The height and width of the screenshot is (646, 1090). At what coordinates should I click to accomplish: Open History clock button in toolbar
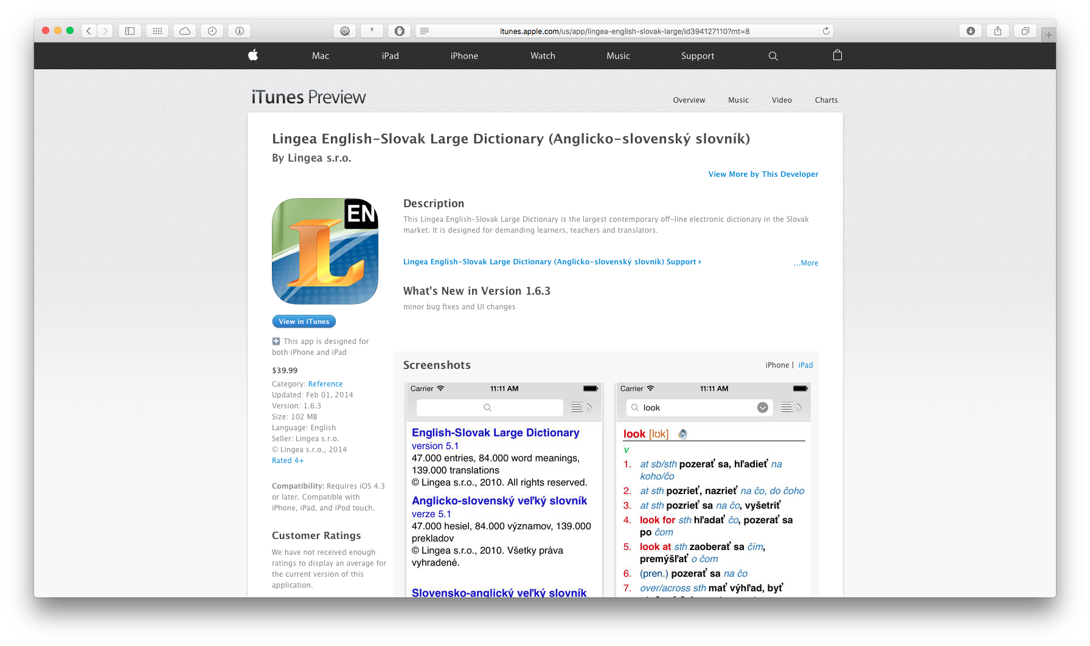point(212,31)
